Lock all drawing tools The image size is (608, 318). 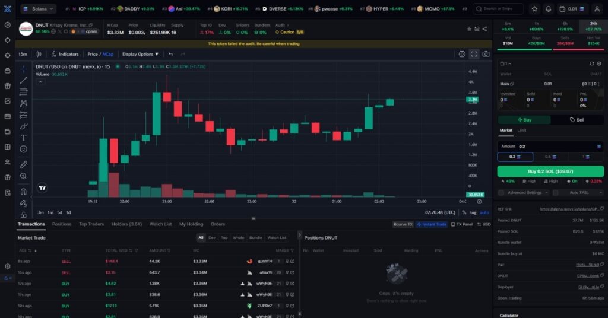(x=24, y=214)
